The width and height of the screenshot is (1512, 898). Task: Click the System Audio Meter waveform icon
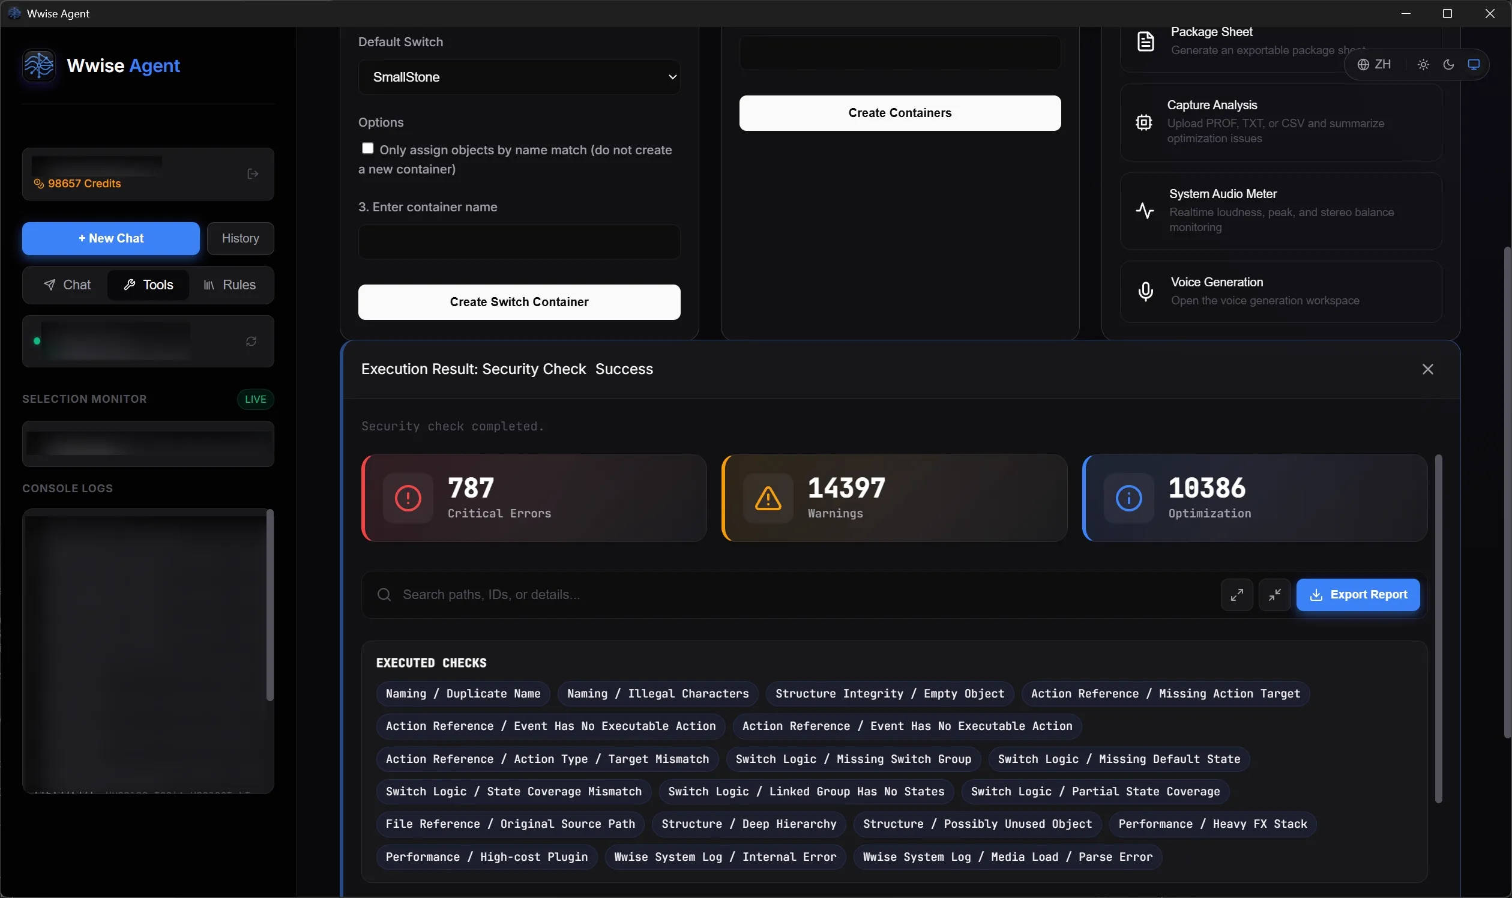pos(1145,211)
